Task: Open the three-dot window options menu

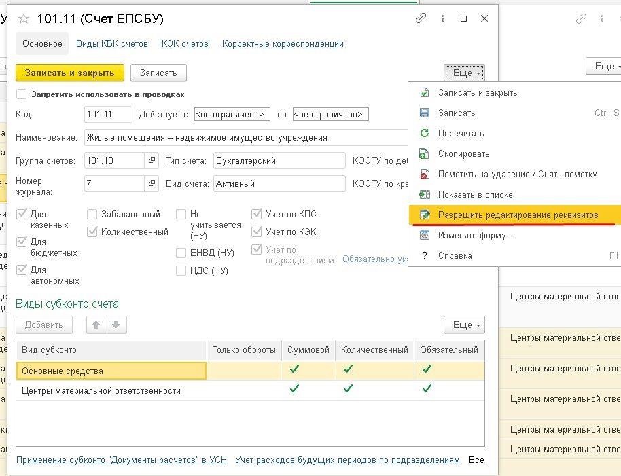Action: pyautogui.click(x=442, y=19)
